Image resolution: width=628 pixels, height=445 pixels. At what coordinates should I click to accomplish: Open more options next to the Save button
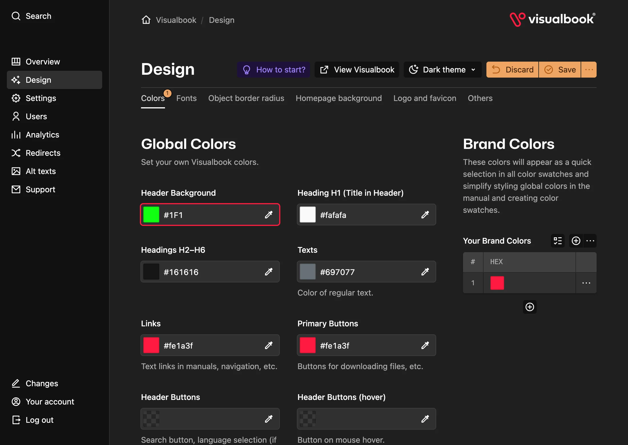coord(589,70)
